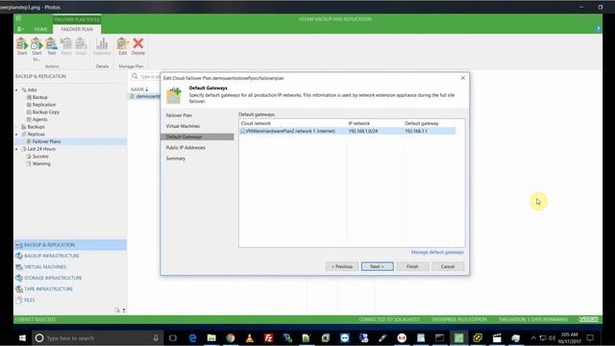Select the demouser failover plan row
Image resolution: width=615 pixels, height=346 pixels.
click(x=145, y=96)
